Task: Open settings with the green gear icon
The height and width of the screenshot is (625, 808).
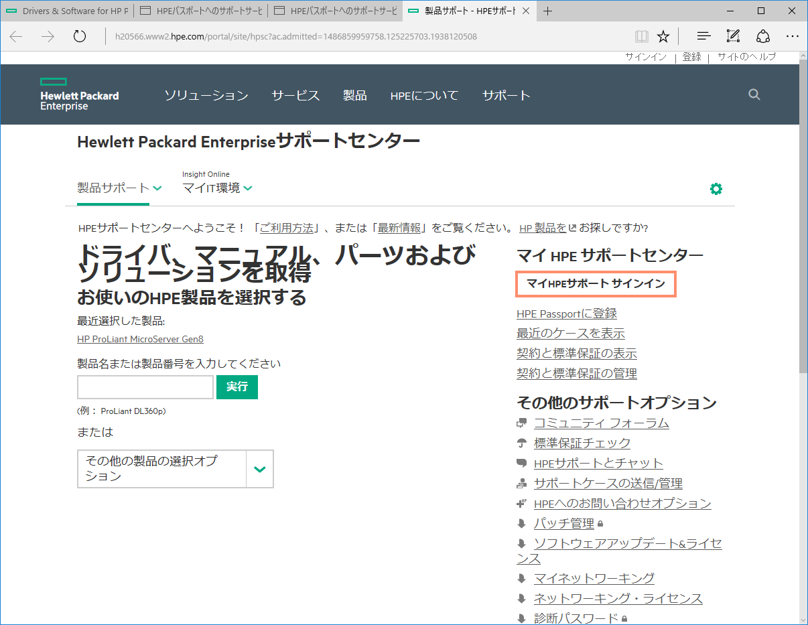Action: pyautogui.click(x=716, y=189)
